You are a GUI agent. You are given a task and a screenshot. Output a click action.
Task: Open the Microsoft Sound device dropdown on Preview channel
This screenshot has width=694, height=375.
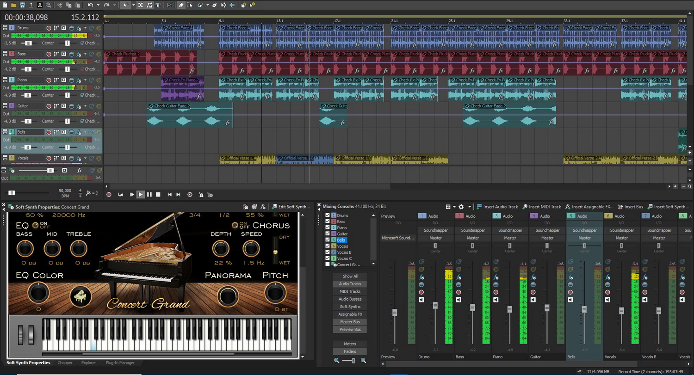pyautogui.click(x=397, y=238)
